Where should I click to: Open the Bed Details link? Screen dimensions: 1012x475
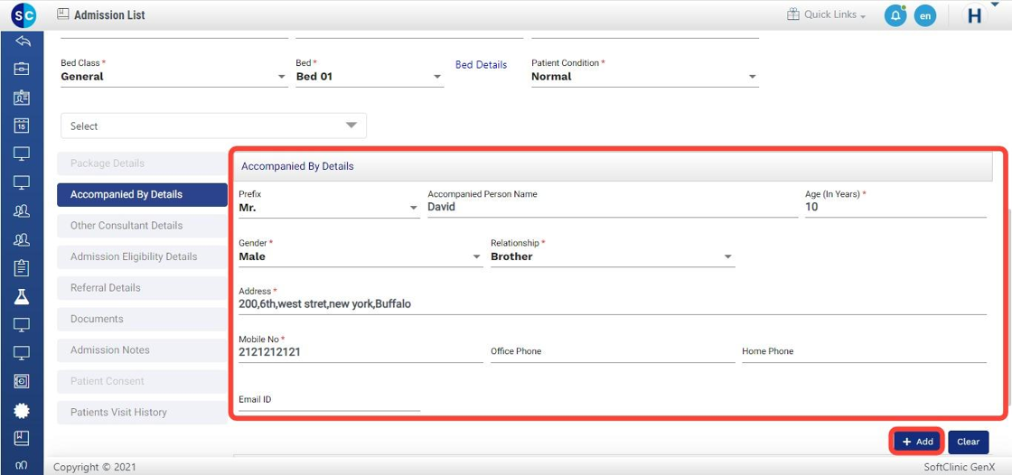pos(481,65)
